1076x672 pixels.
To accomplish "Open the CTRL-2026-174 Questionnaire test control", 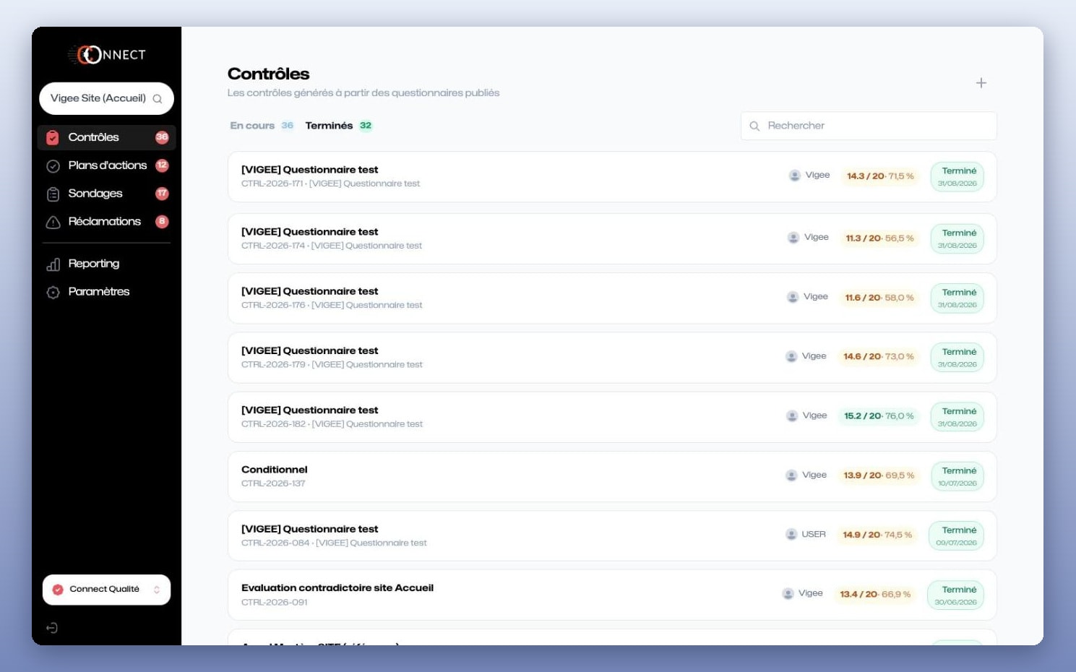I will 612,238.
